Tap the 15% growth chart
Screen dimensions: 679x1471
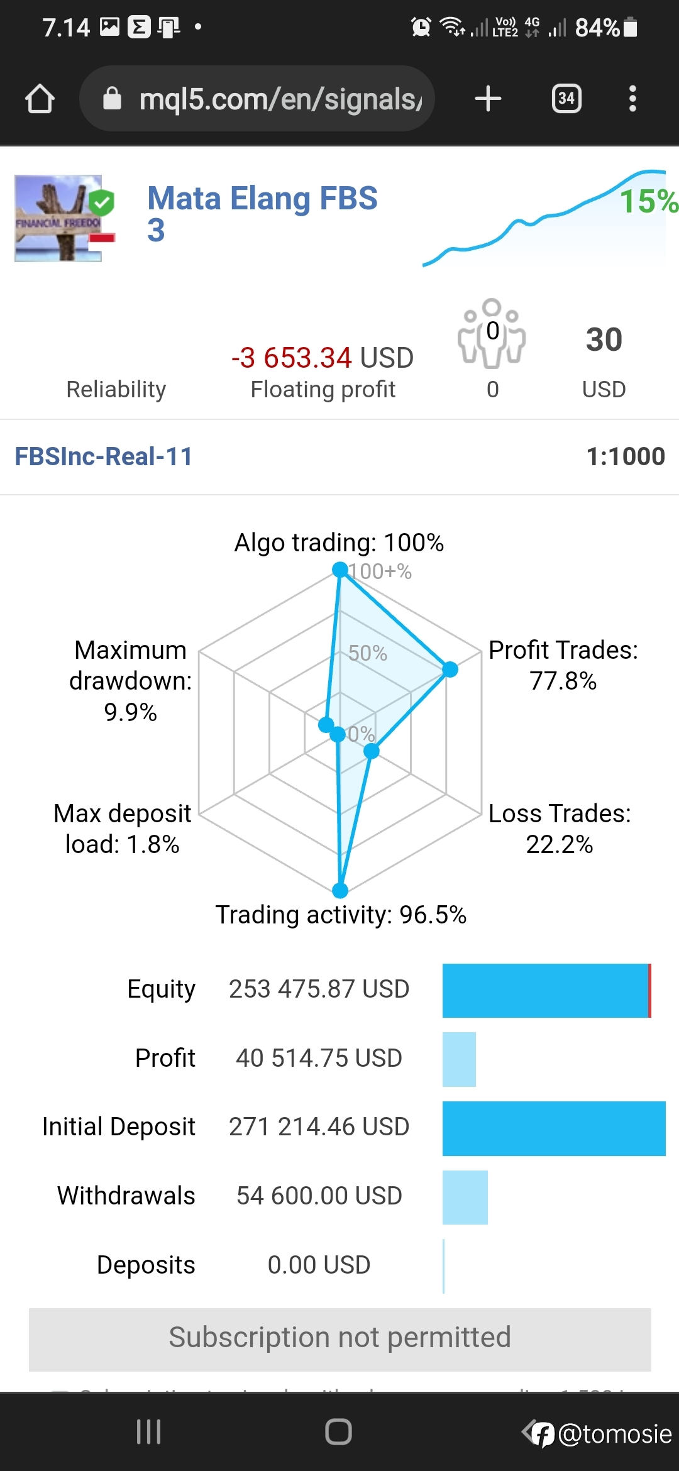pyautogui.click(x=547, y=218)
